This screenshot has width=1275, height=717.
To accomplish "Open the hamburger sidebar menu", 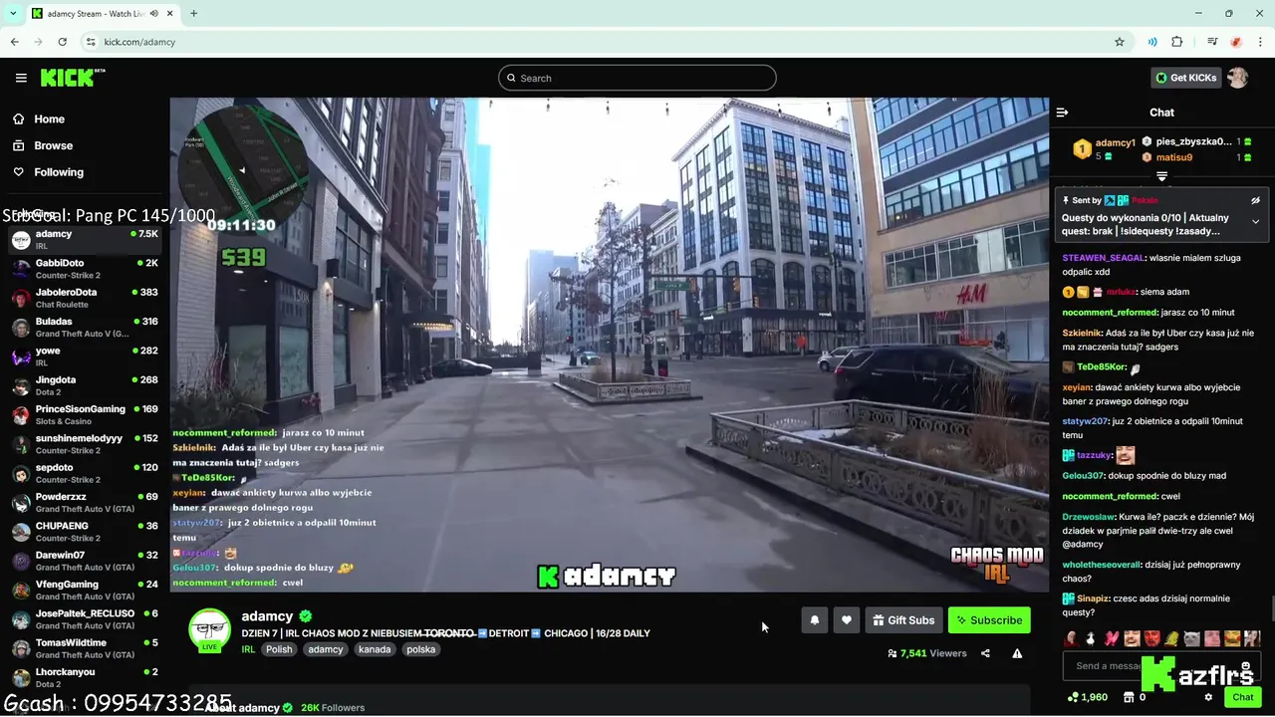I will click(x=21, y=78).
